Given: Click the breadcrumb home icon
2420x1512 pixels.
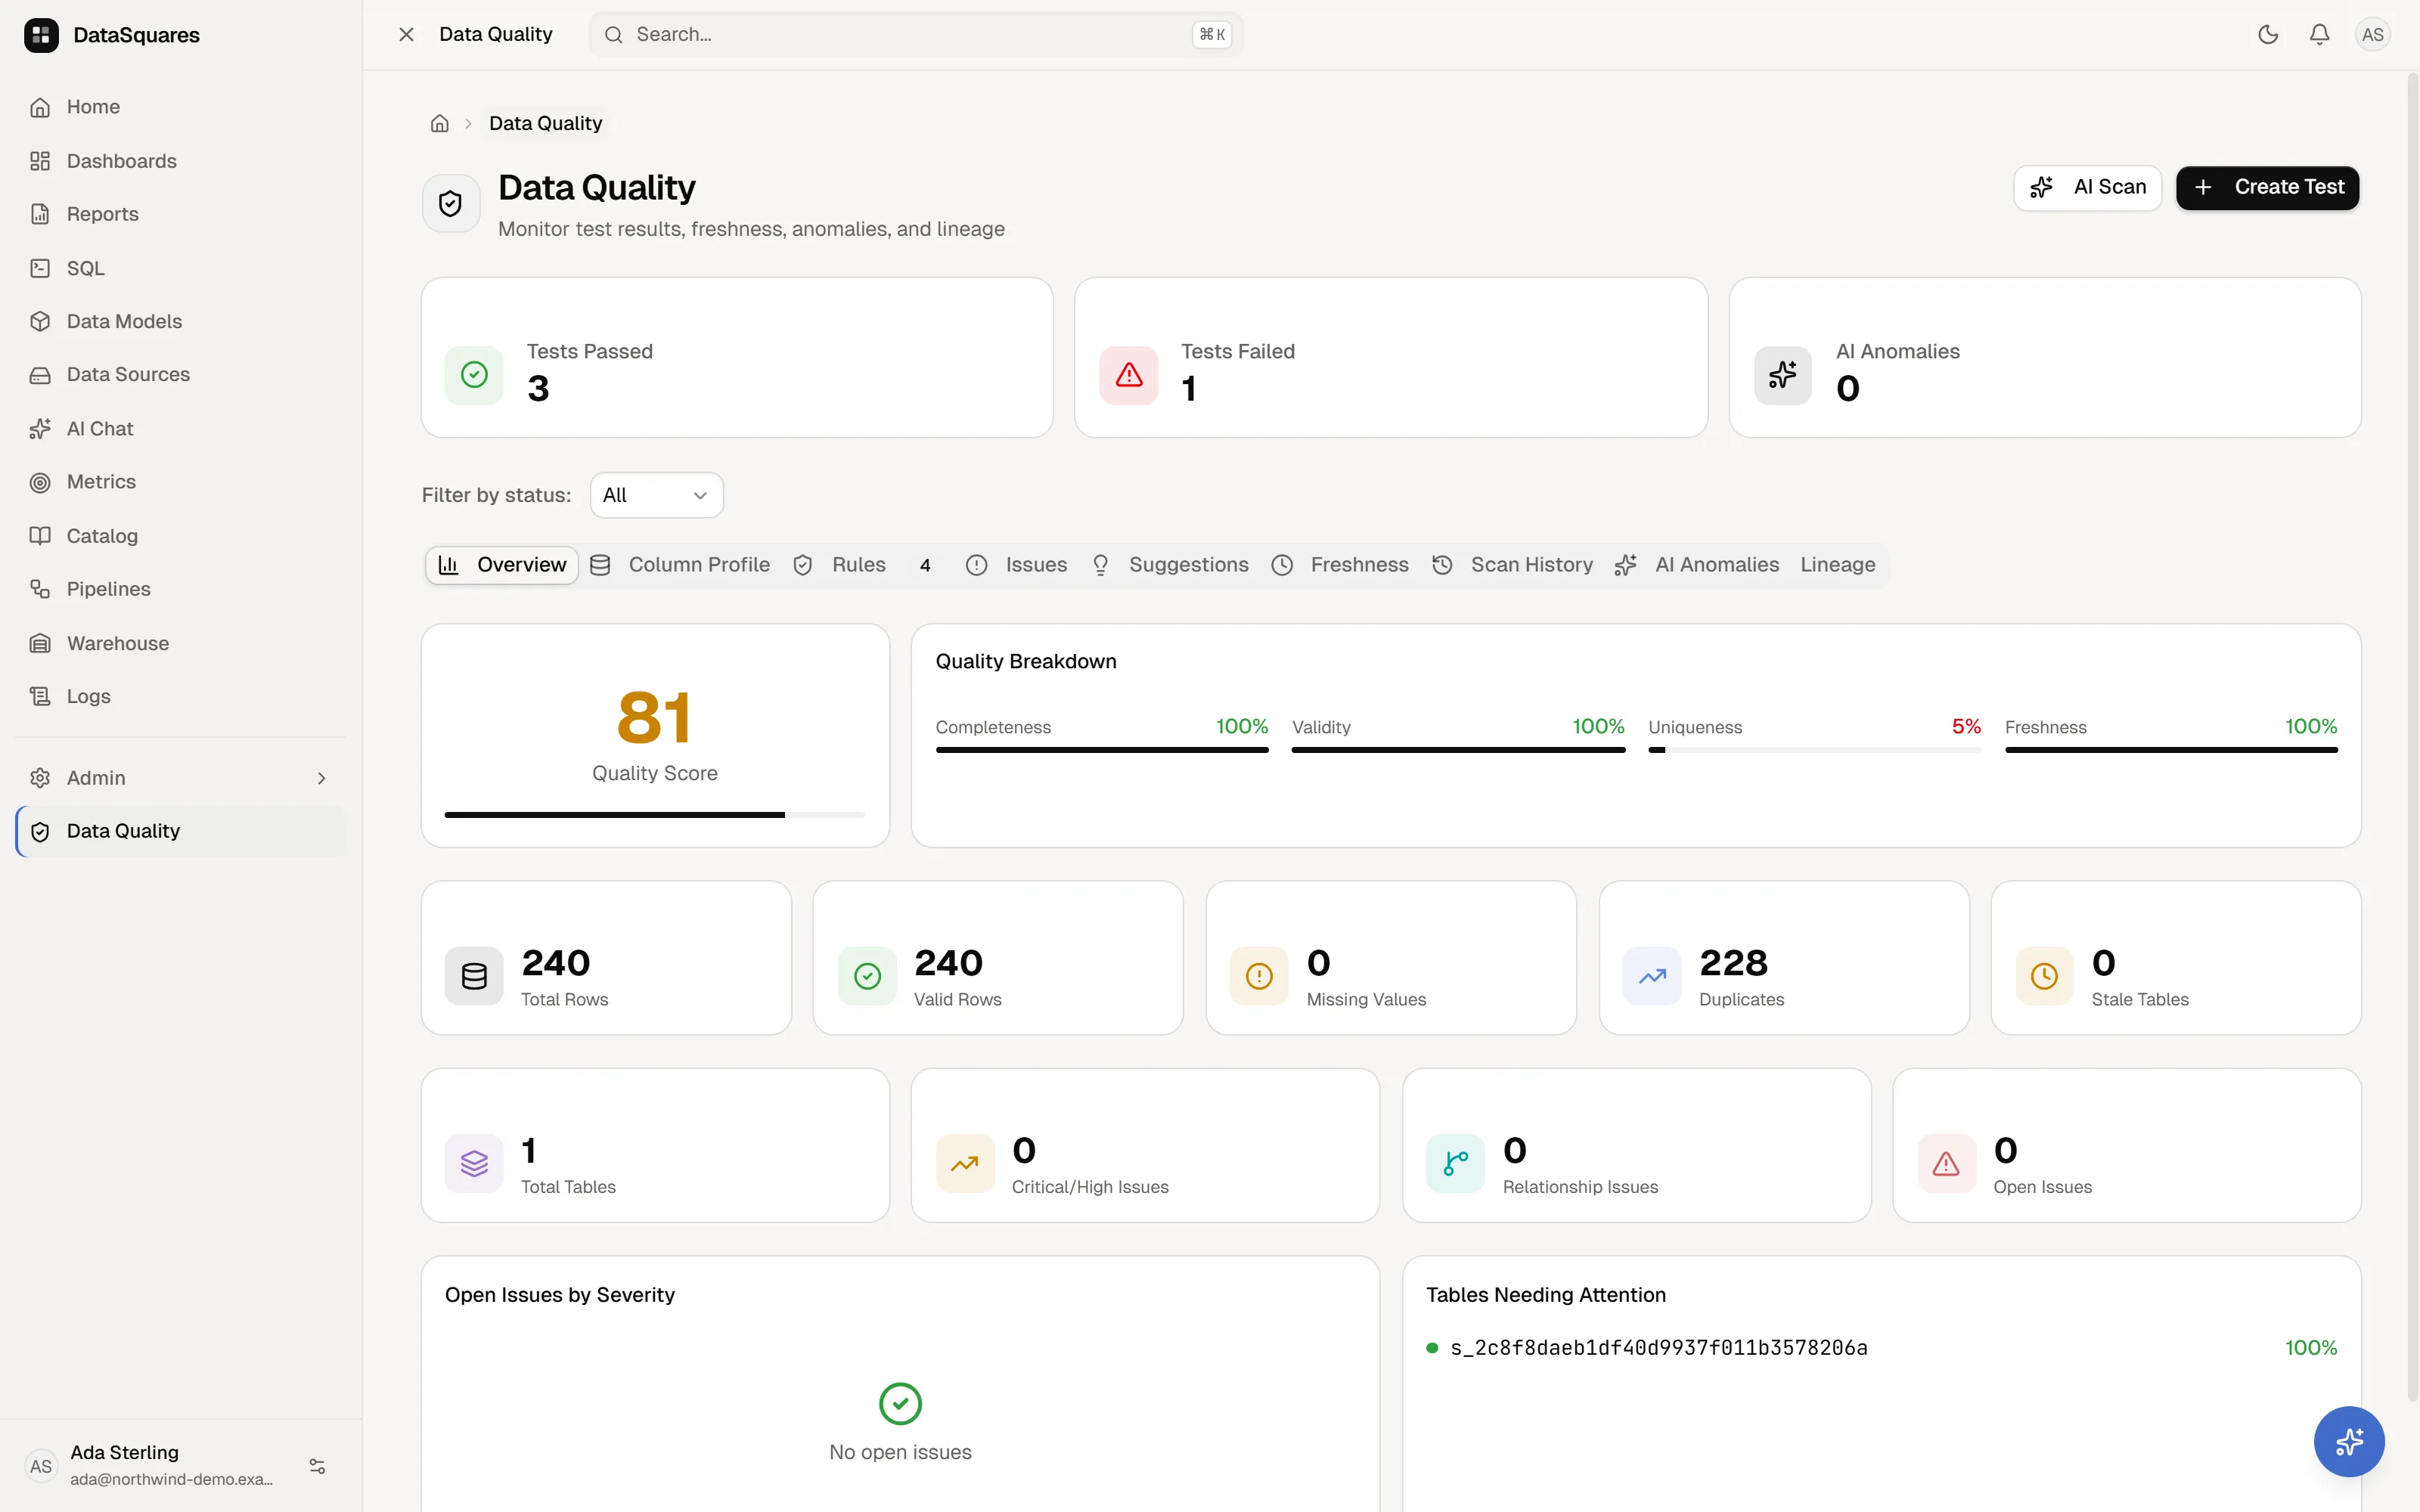Looking at the screenshot, I should coord(440,123).
